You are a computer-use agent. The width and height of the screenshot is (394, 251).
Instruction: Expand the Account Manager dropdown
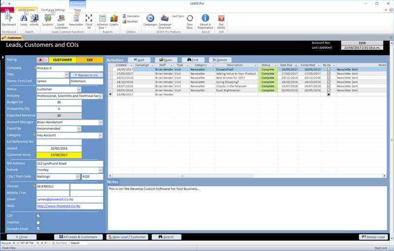click(x=101, y=123)
